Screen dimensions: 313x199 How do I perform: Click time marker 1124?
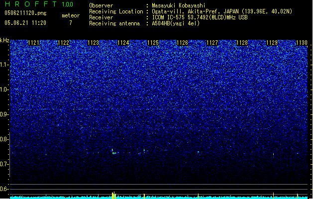(x=123, y=43)
